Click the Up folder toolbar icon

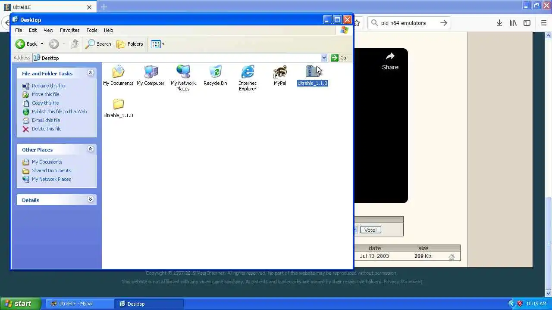click(75, 44)
